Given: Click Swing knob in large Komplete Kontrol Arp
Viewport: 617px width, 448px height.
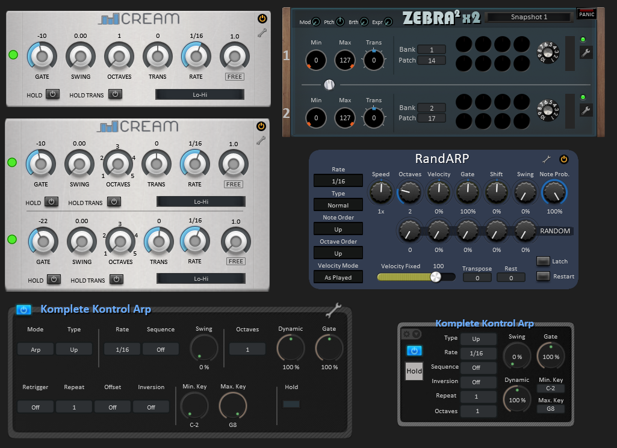Looking at the screenshot, I should (x=204, y=348).
